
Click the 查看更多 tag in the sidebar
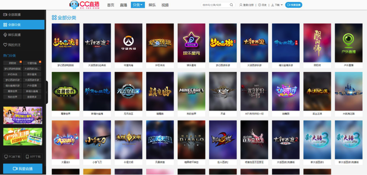(x=32, y=97)
